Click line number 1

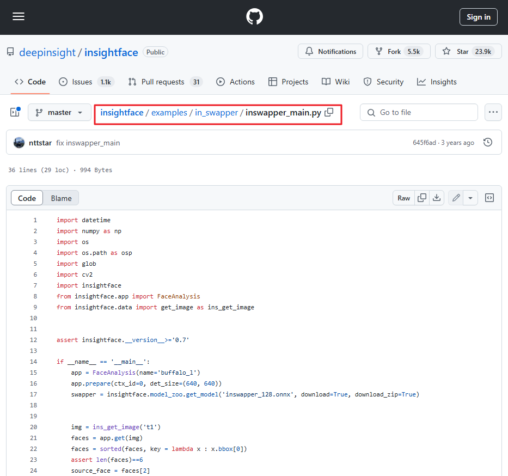[35, 220]
